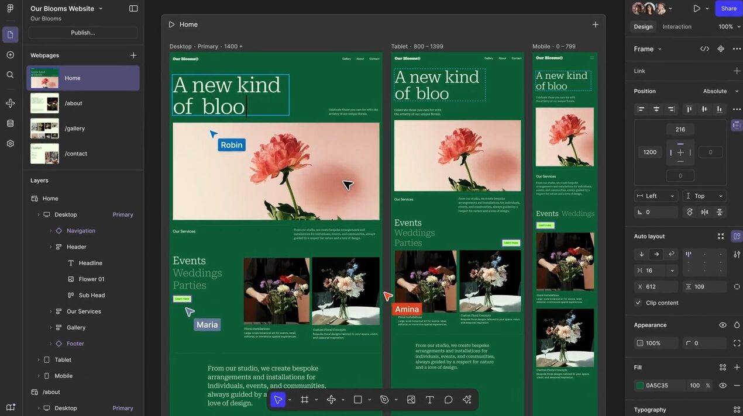This screenshot has width=743, height=416.
Task: Click the Share button
Action: pos(728,9)
